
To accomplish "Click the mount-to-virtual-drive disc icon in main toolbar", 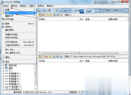I will 40,10.
